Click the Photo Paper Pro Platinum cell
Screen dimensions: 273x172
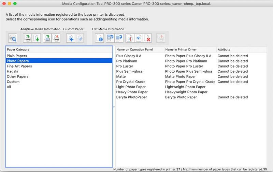[186, 61]
